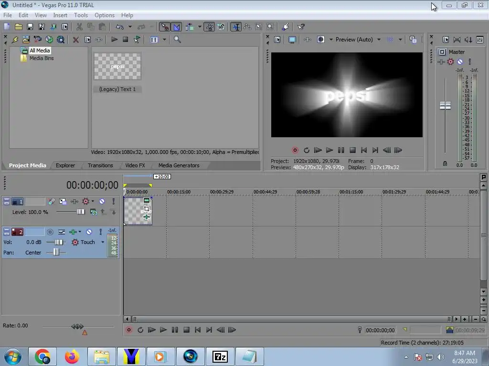
Task: Open audio track 2 FX dropdown arrow
Action: 80,232
